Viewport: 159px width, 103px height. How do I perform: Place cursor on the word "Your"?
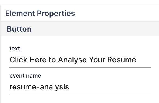click(97, 60)
